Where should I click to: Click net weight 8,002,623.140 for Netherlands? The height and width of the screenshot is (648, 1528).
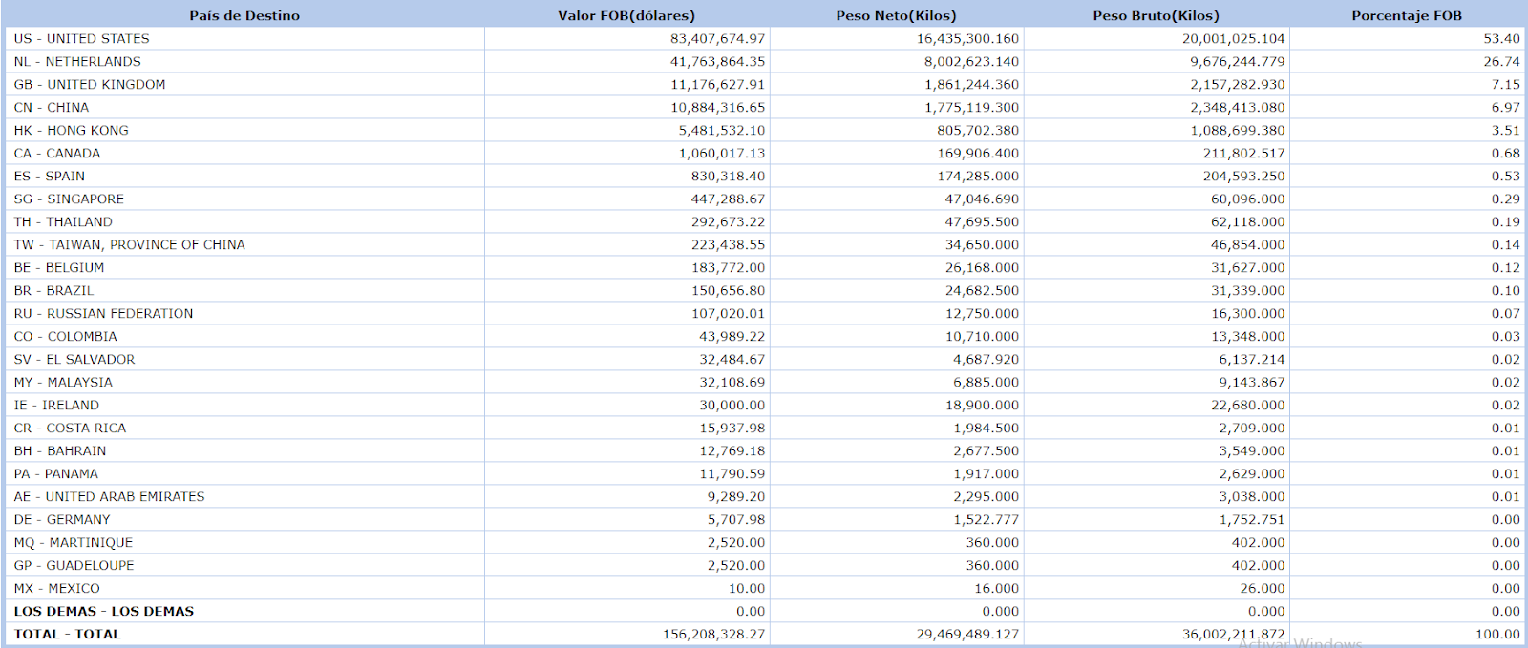[971, 61]
